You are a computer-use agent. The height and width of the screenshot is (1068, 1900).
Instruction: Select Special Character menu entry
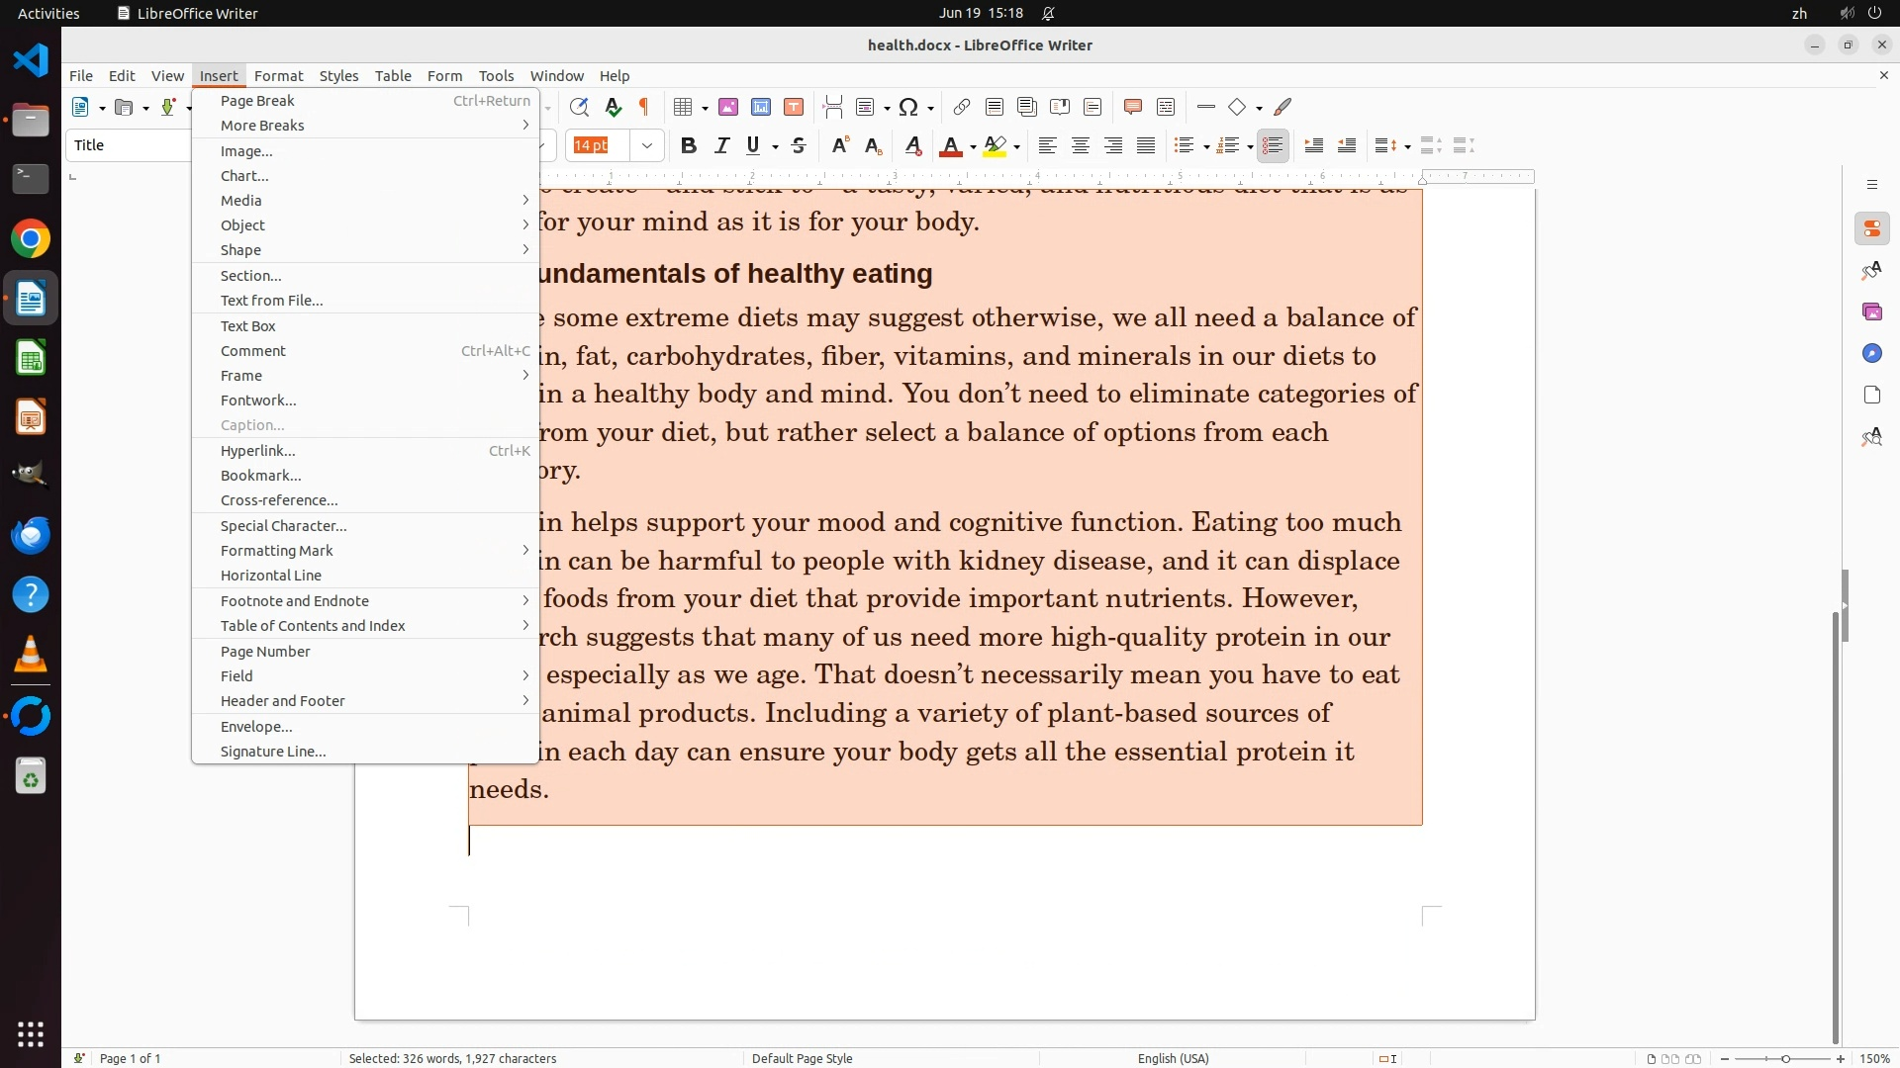click(283, 525)
